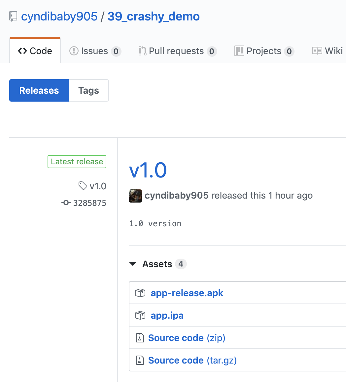This screenshot has height=382, width=346.
Task: Collapse the Assets disclosure triangle
Action: [x=133, y=264]
